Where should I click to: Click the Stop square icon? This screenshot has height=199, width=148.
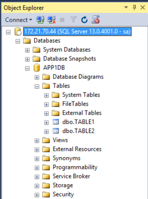(62, 20)
